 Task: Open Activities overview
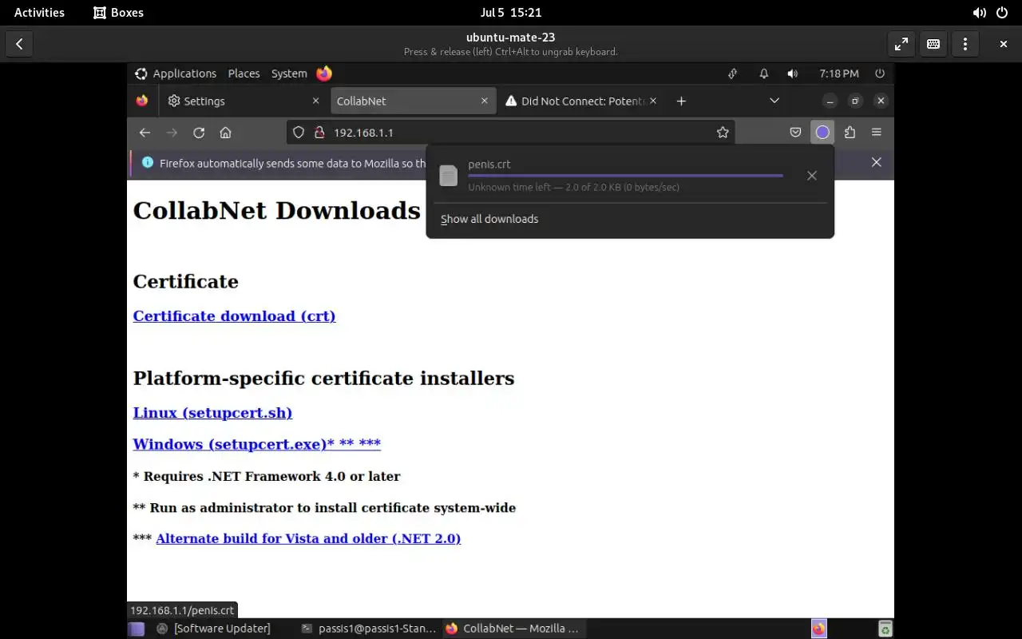click(x=39, y=13)
